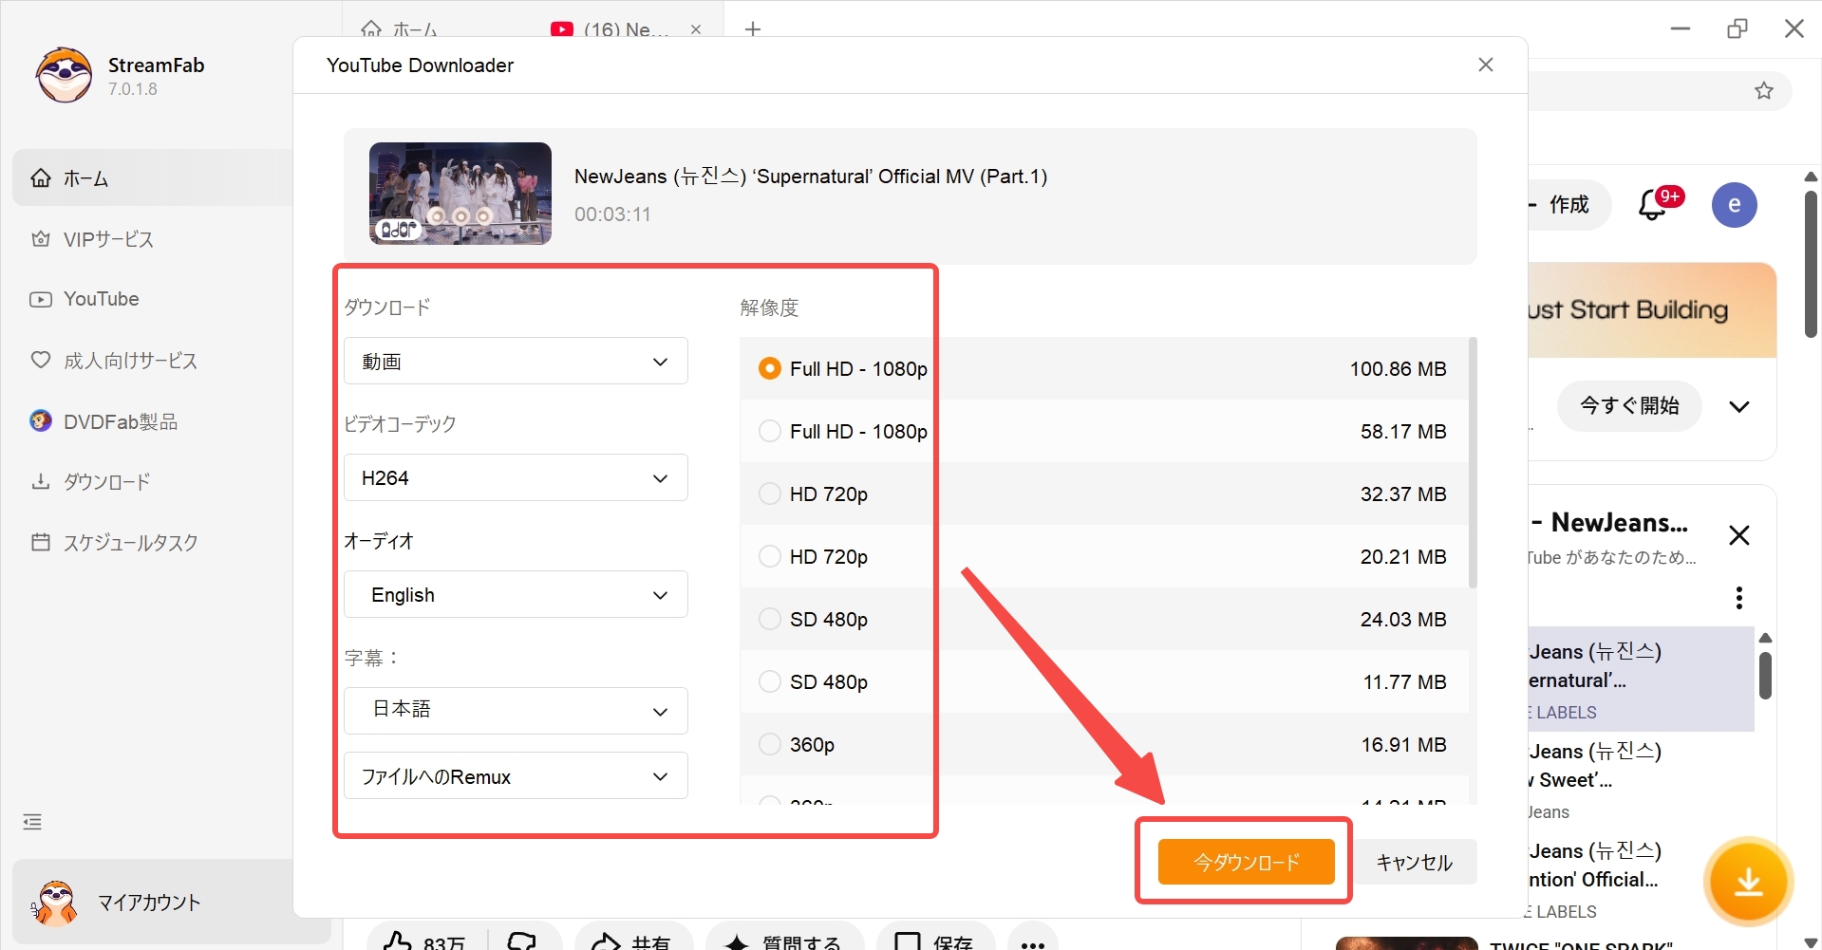Open the ビデオコーデック dropdown showing H264

tap(516, 478)
